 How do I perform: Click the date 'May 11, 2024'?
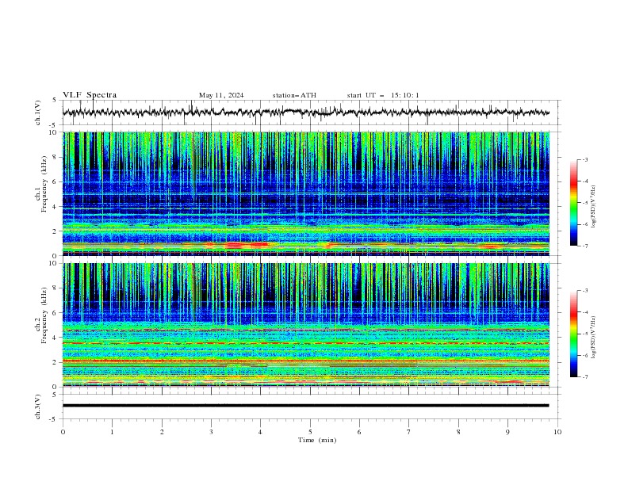coord(221,95)
